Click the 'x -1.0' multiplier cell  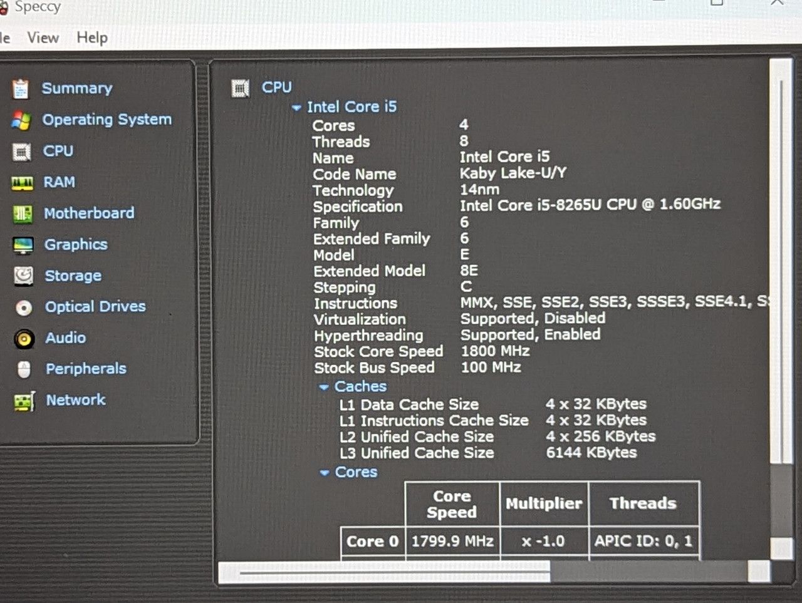(543, 541)
